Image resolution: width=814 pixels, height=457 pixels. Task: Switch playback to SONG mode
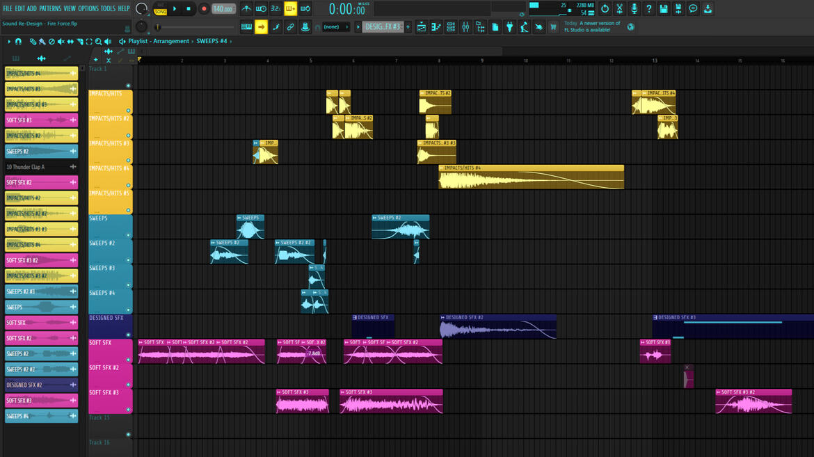pos(160,12)
